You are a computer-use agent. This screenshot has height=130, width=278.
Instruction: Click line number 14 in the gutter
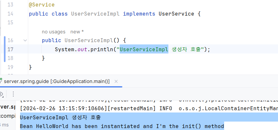[x=10, y=14]
